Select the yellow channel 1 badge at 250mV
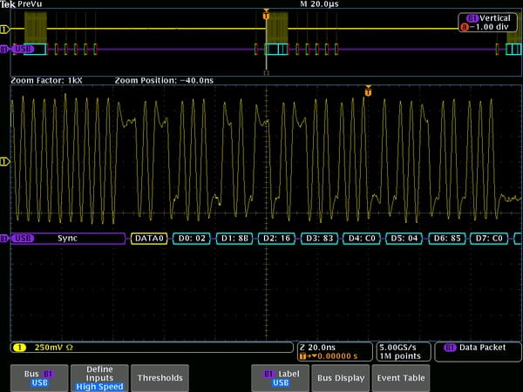 [x=18, y=348]
